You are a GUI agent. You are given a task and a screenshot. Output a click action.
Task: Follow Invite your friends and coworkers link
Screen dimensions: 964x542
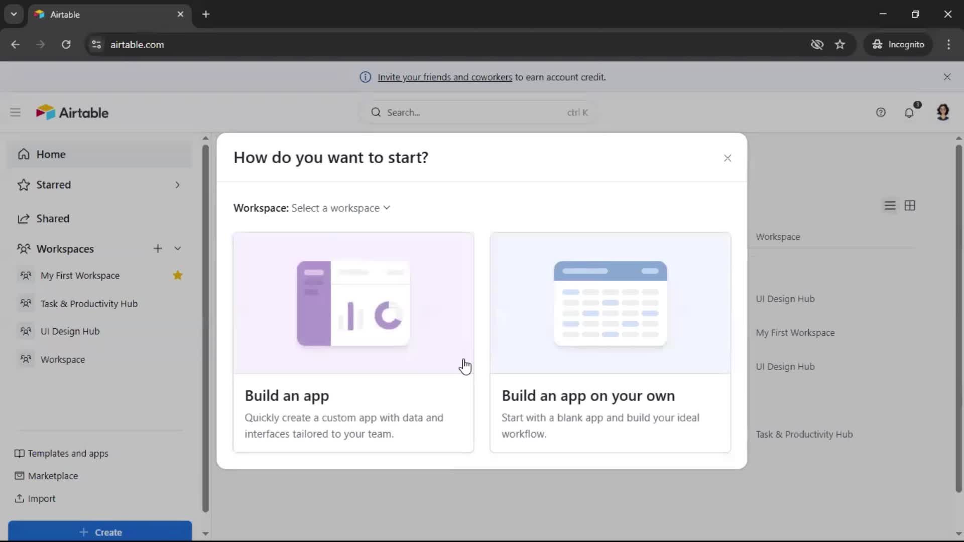(445, 77)
